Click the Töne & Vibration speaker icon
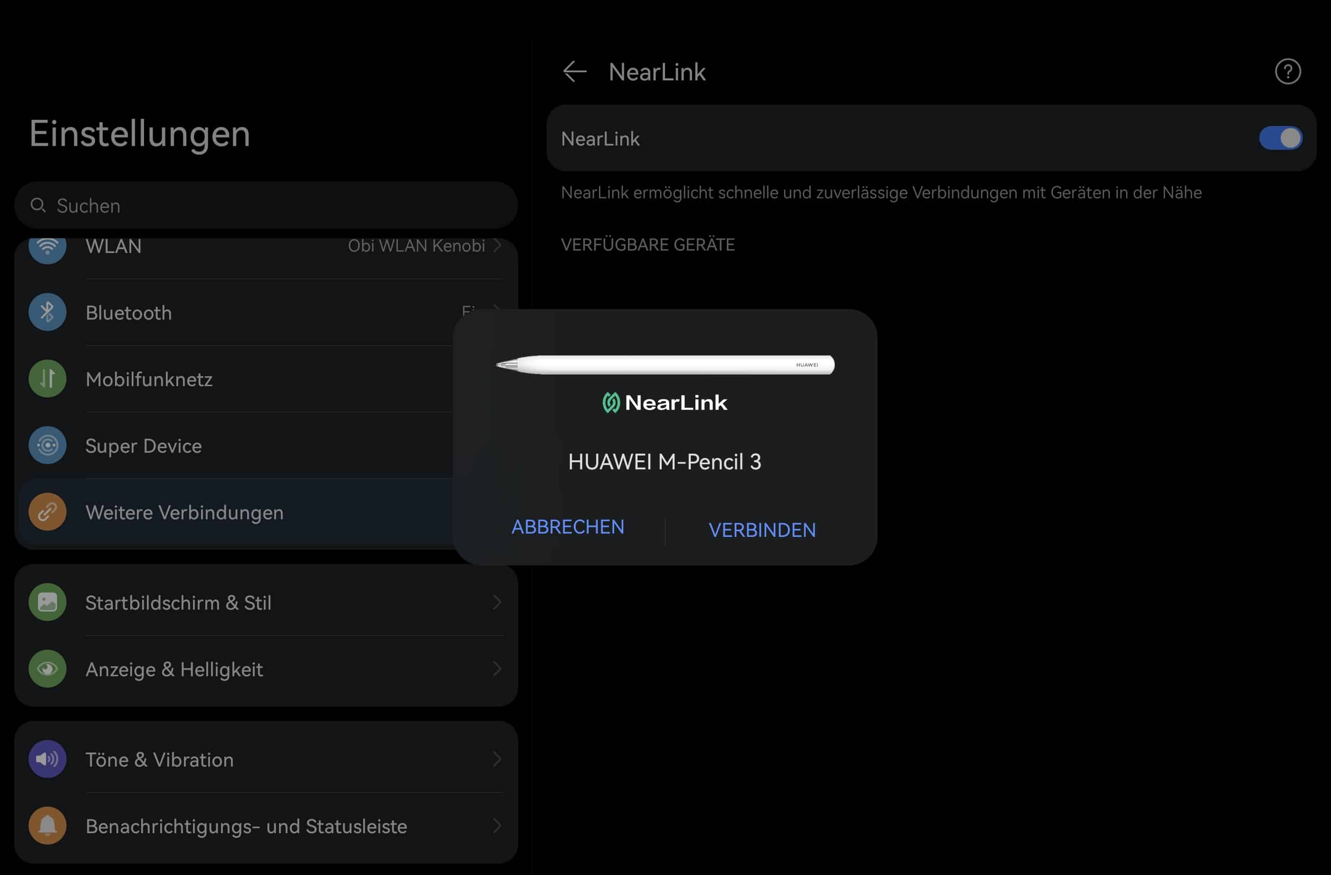The width and height of the screenshot is (1331, 875). pyautogui.click(x=48, y=759)
